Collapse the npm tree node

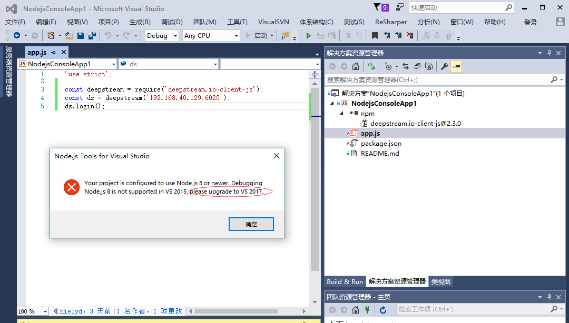pos(341,113)
